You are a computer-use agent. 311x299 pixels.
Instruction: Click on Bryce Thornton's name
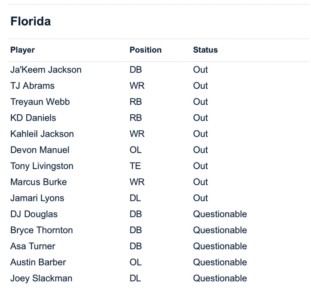pyautogui.click(x=42, y=230)
